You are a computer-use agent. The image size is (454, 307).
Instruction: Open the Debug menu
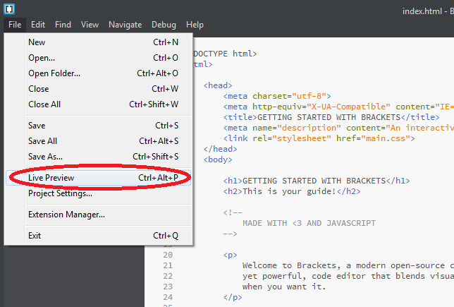(x=164, y=25)
